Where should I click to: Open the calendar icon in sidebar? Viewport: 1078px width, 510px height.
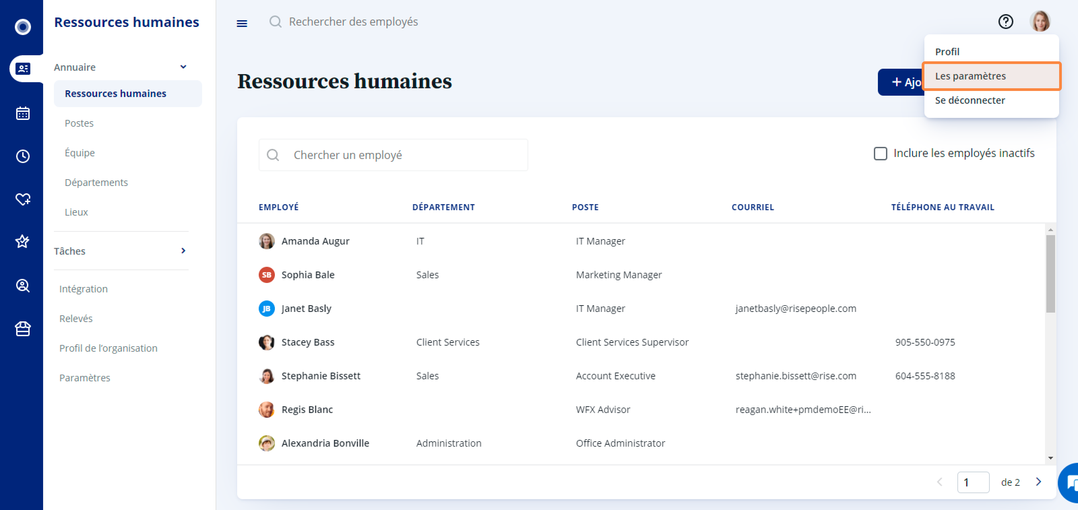23,113
